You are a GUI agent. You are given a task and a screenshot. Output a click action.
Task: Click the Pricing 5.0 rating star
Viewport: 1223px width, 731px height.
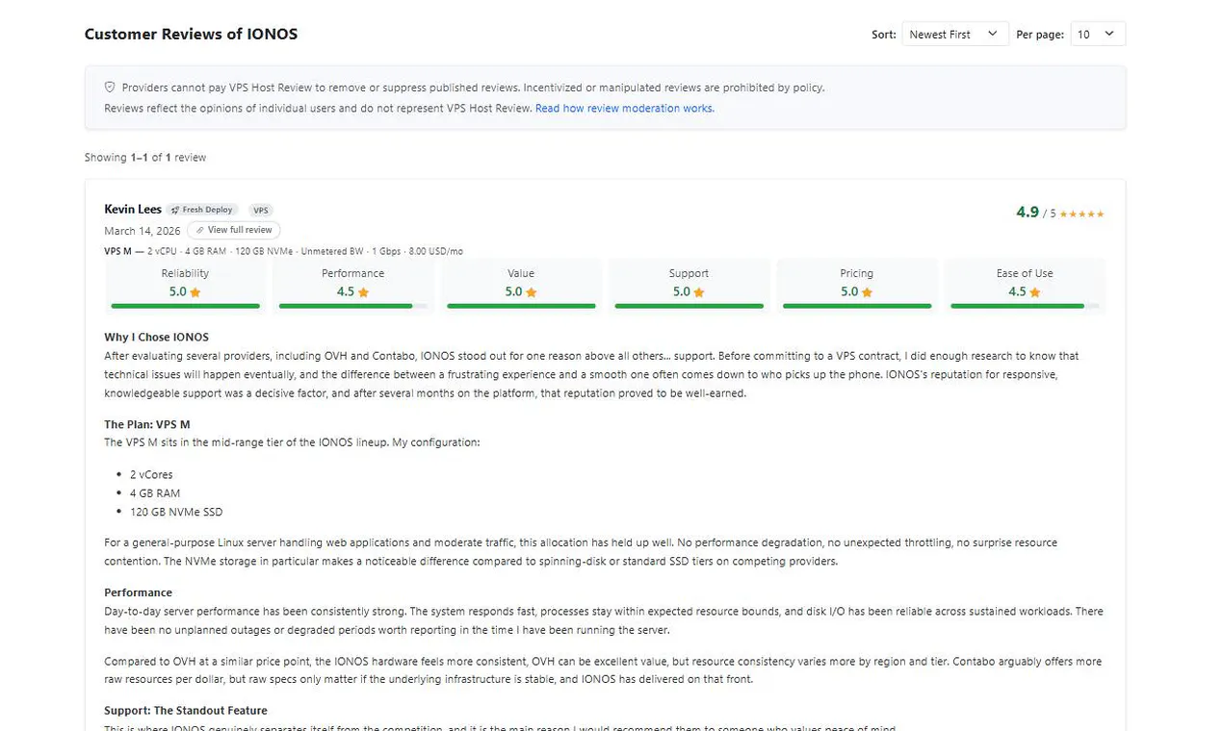tap(867, 292)
